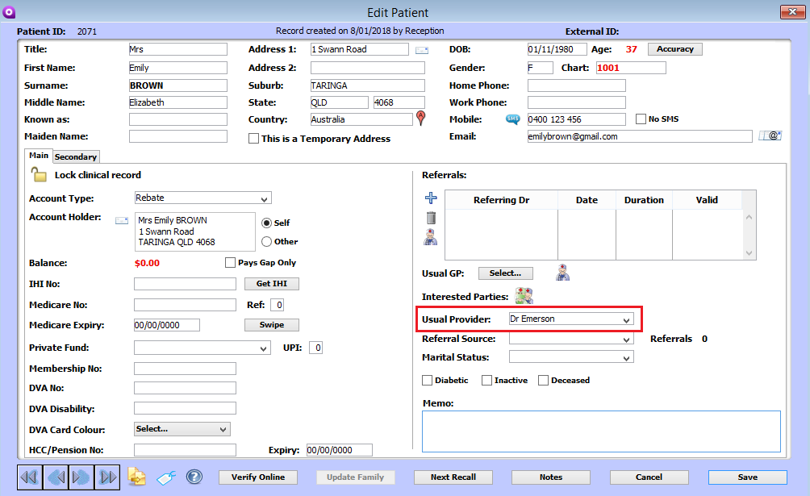The image size is (810, 496).
Task: Click the Swipe Medicare button
Action: tap(271, 324)
